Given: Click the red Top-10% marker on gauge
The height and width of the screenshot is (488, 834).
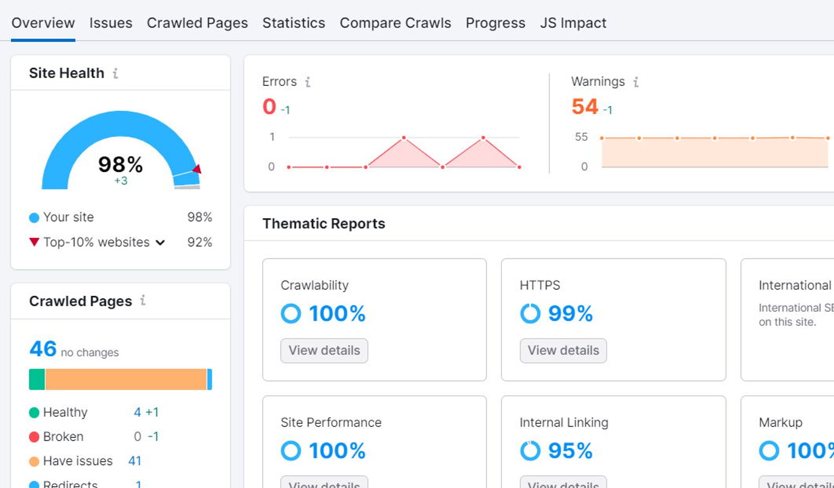Looking at the screenshot, I should (x=197, y=169).
